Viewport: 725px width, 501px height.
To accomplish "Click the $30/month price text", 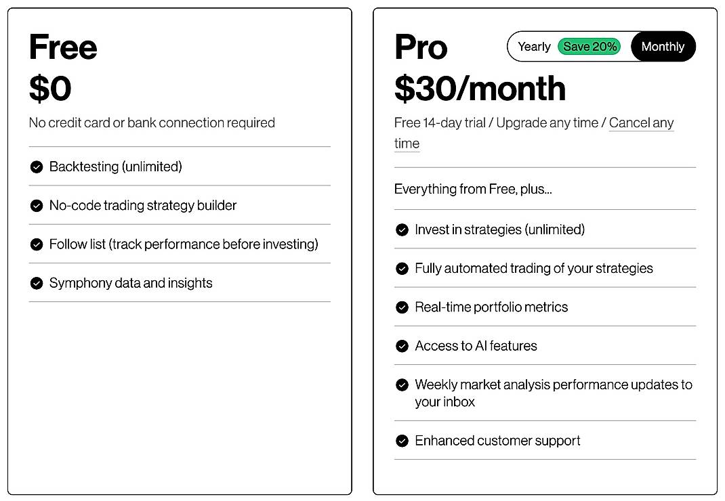I will click(479, 88).
